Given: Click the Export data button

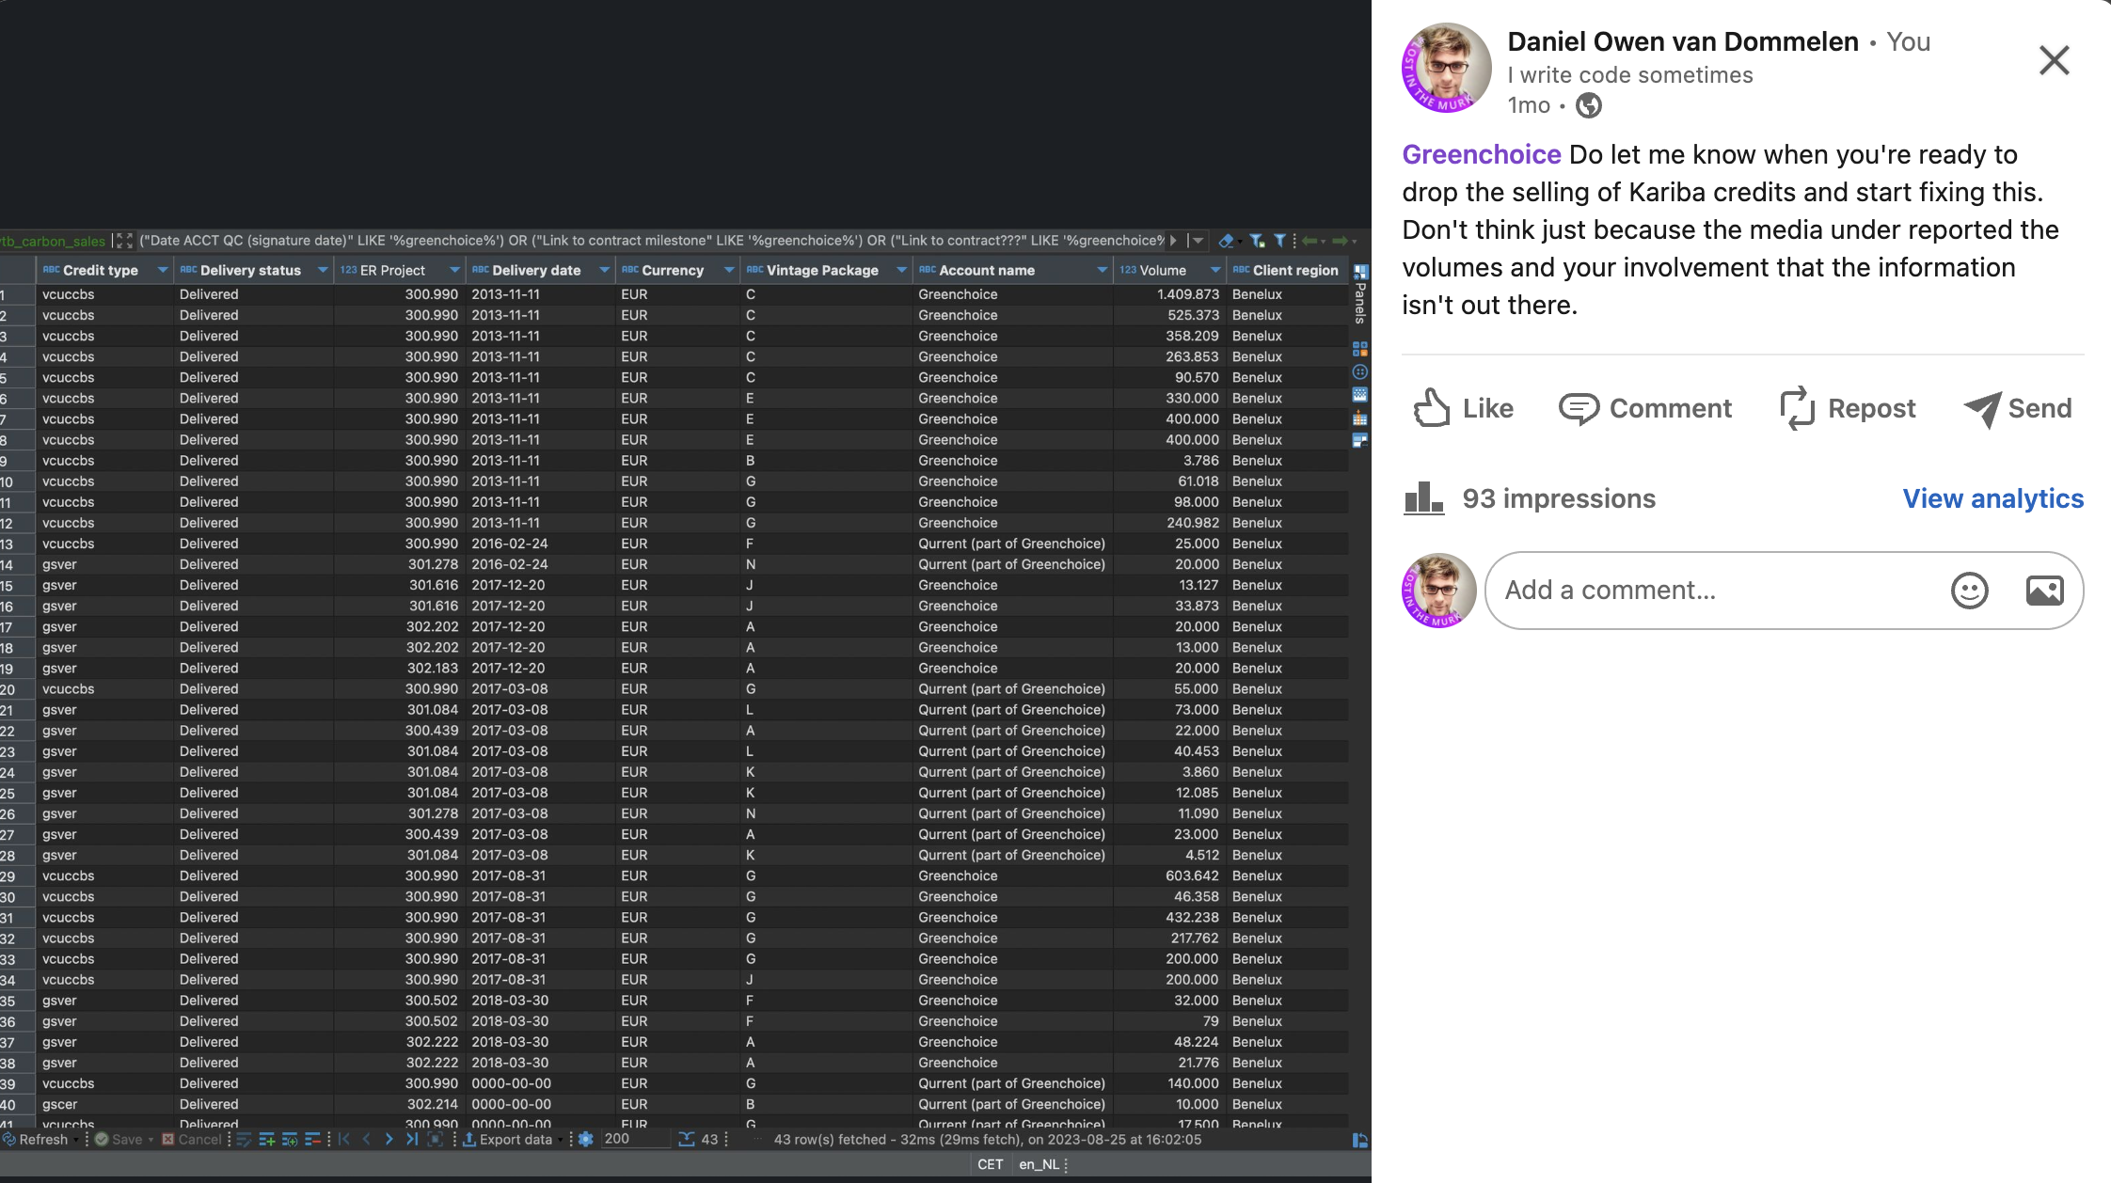Looking at the screenshot, I should coord(508,1140).
